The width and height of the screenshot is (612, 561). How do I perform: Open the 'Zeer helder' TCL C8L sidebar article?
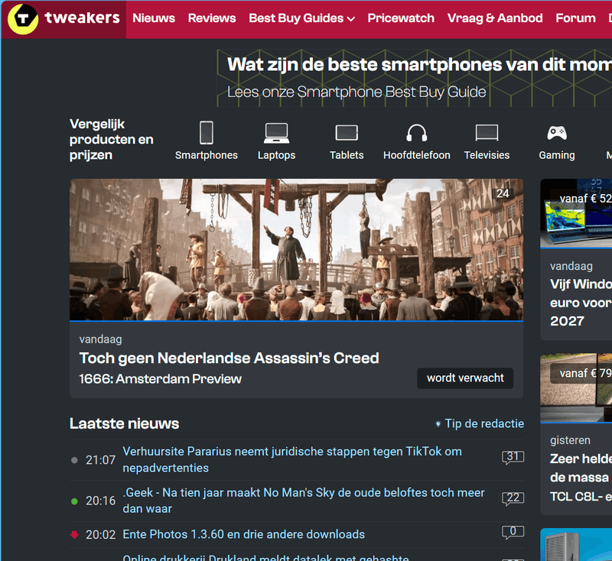click(x=581, y=477)
